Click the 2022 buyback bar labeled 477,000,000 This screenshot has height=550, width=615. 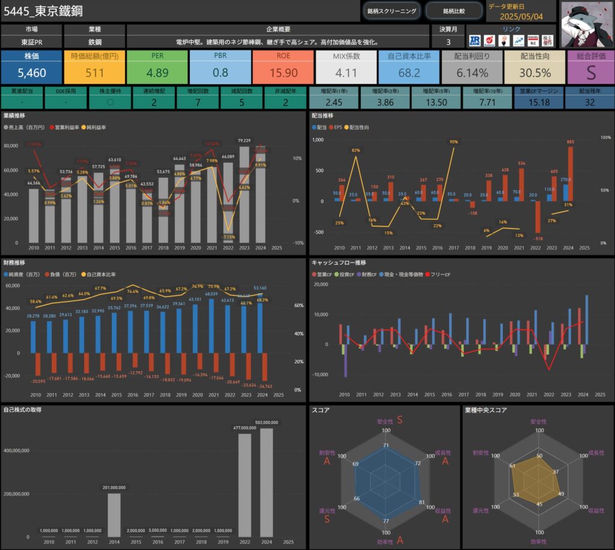(x=245, y=485)
